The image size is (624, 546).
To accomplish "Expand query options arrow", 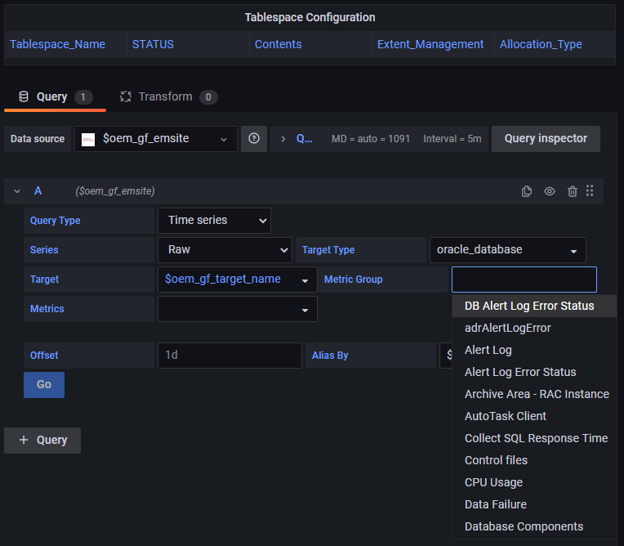I will click(283, 139).
